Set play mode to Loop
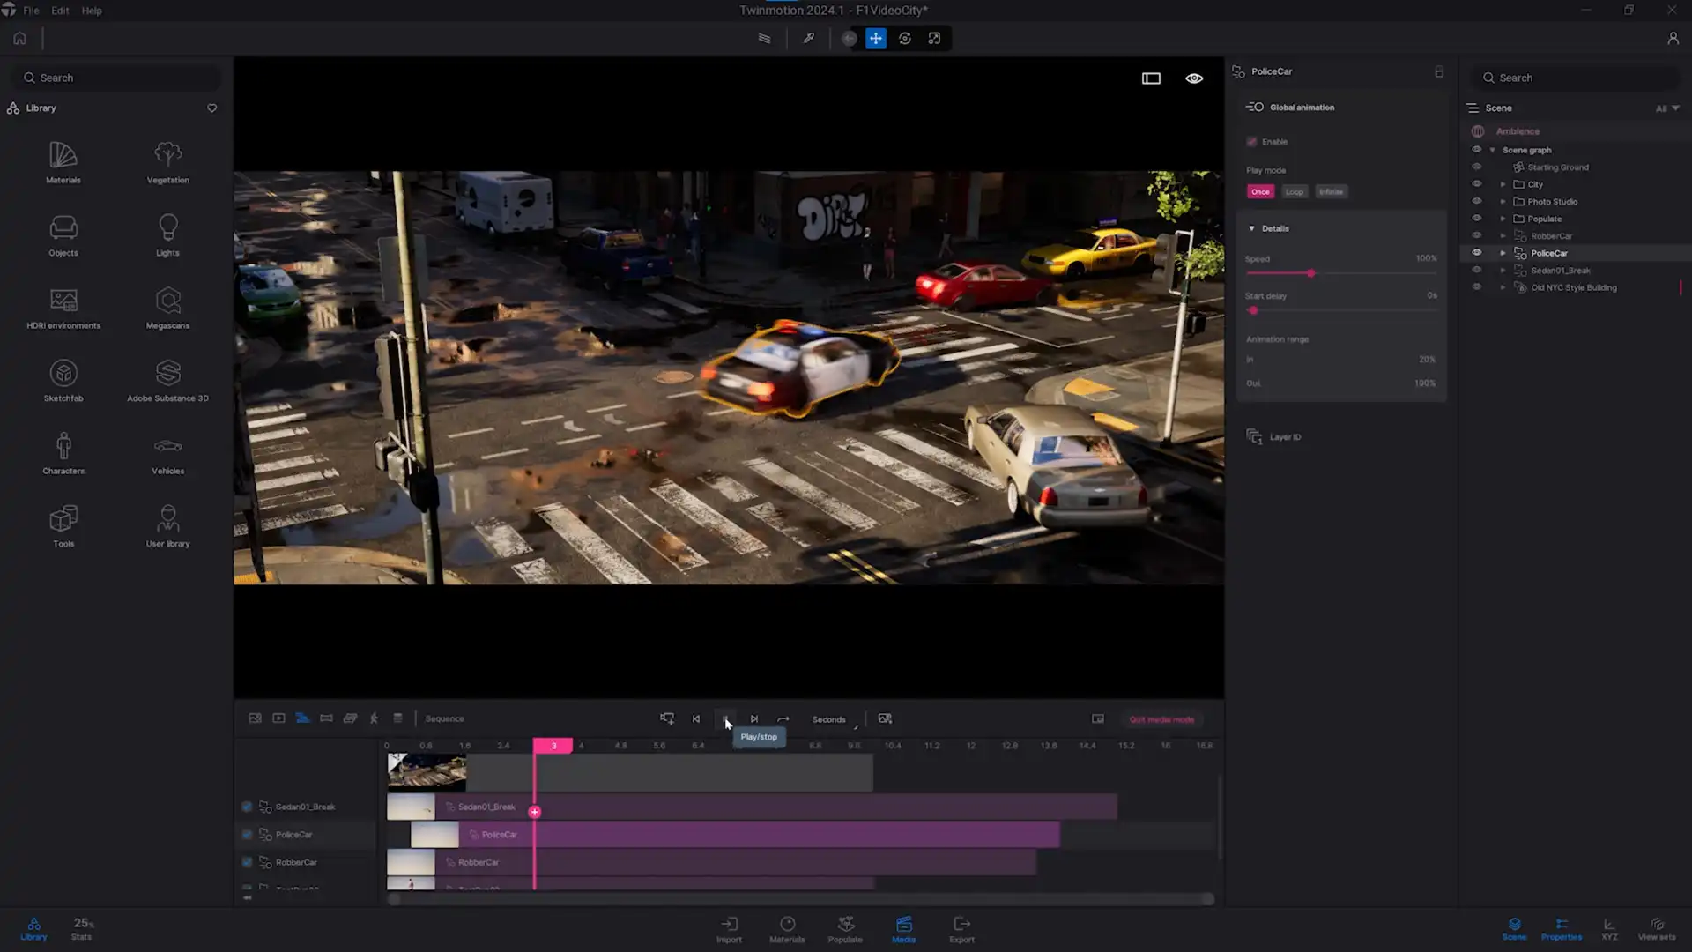This screenshot has width=1692, height=952. pos(1294,191)
